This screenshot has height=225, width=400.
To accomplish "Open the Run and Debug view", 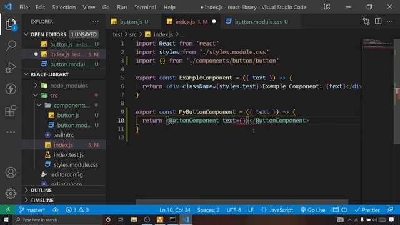I will coord(11,67).
